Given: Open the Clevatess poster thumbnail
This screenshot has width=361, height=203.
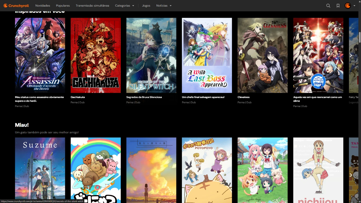Looking at the screenshot, I should pos(262,55).
